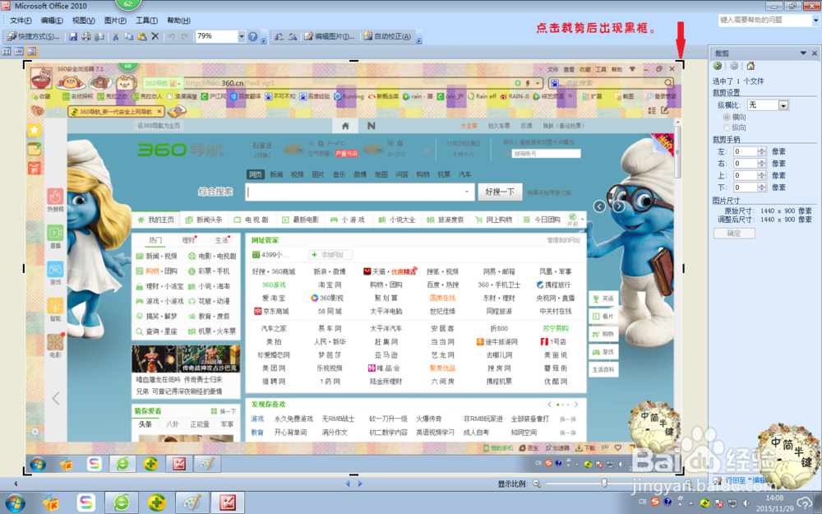Click the cut scissors icon
Screen dimensions: 822x514
pyautogui.click(x=116, y=36)
